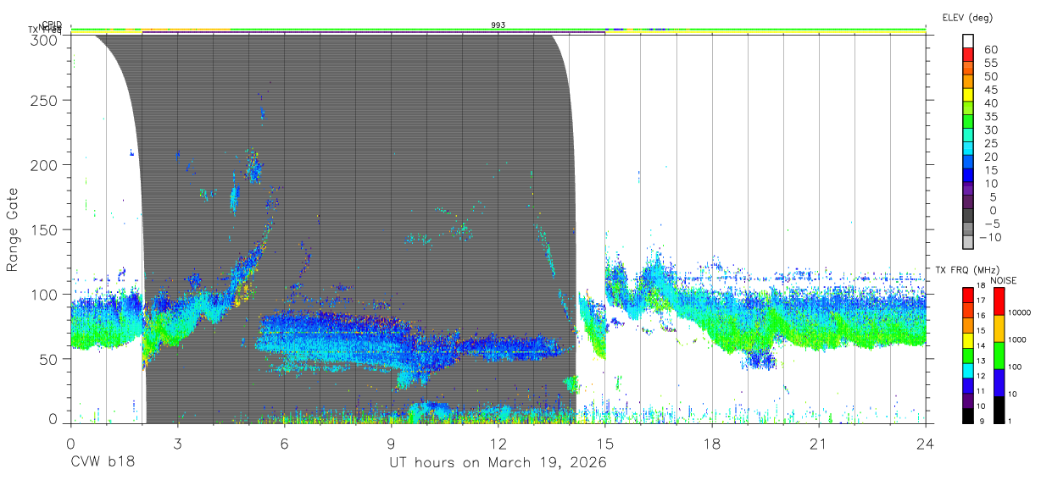Click '35' in the ELEV legend
Viewport: 1041px width, 480px height.
pyautogui.click(x=990, y=116)
